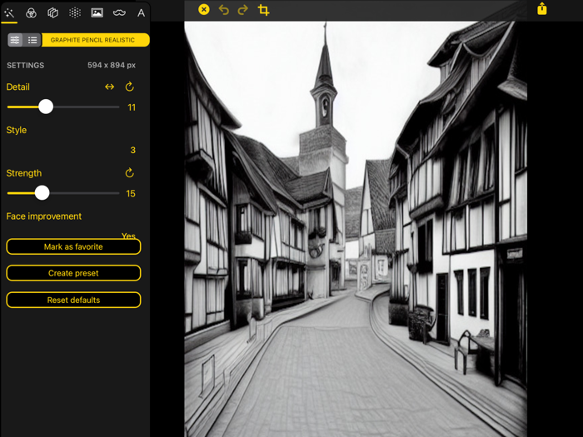This screenshot has height=437, width=583.
Task: Open the share export icon
Action: [x=542, y=8]
